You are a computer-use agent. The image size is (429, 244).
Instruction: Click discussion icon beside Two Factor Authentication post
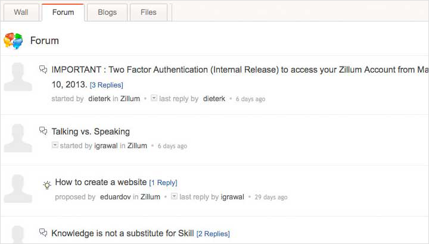tap(43, 70)
